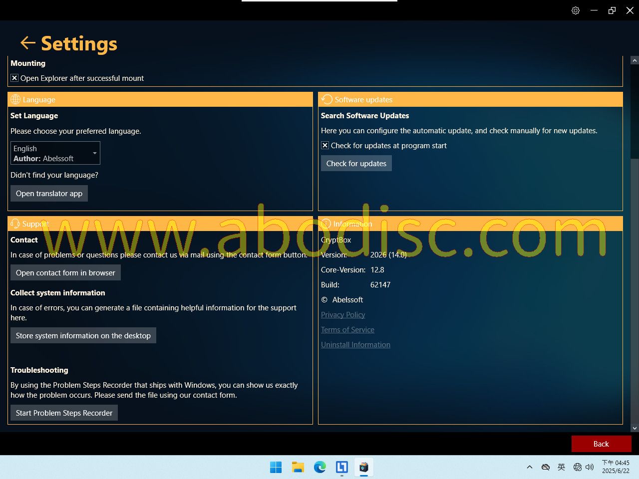Click the Search Software Updates heading
This screenshot has height=479, width=639.
point(365,115)
